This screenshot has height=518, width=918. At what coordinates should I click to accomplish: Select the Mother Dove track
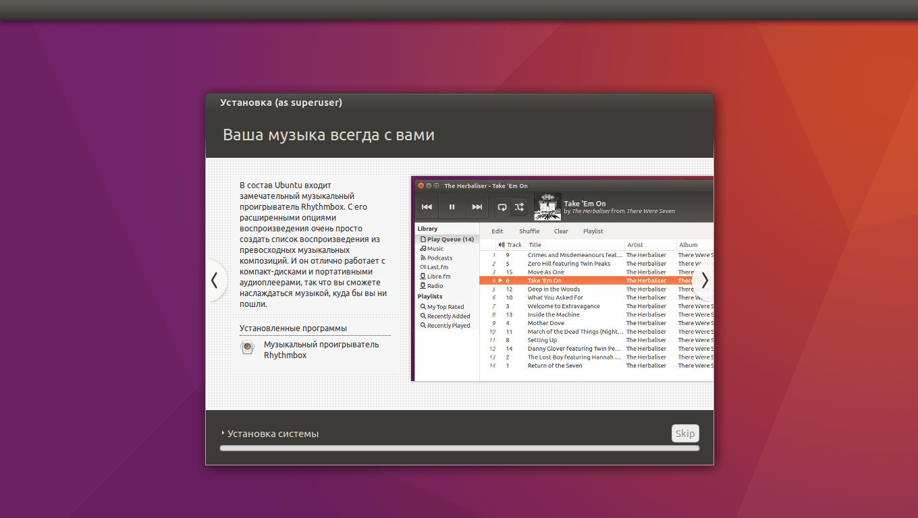[597, 323]
